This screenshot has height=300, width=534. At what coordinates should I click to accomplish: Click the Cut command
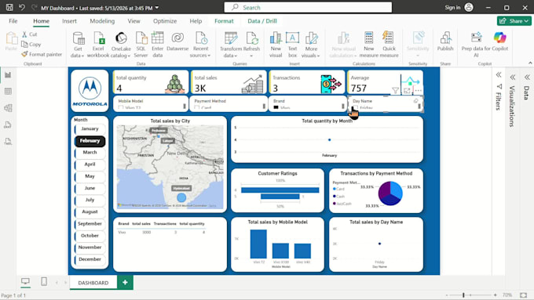click(30, 34)
